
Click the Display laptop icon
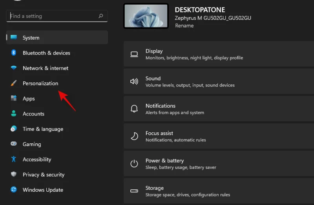pyautogui.click(x=134, y=54)
